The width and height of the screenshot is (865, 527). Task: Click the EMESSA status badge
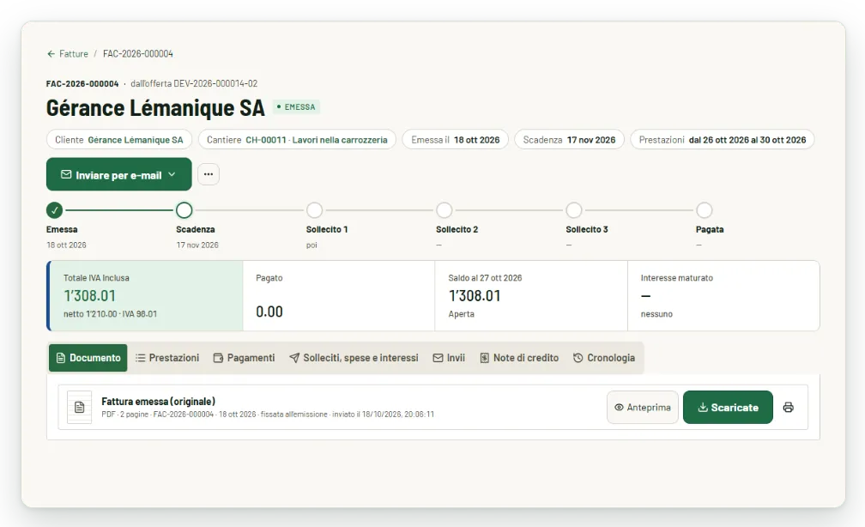(x=296, y=107)
